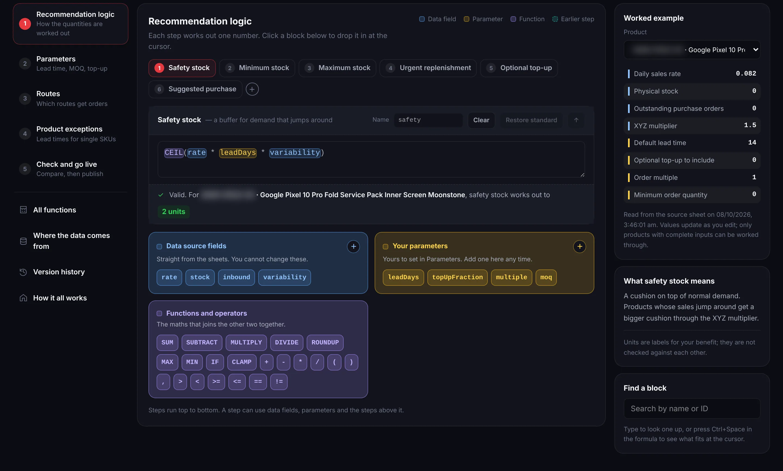Open the Optional top-up step
783x471 pixels.
coord(519,68)
